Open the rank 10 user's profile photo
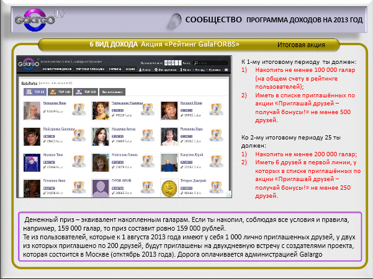Image resolution: width=373 pixels, height=279 pixels. [32, 188]
